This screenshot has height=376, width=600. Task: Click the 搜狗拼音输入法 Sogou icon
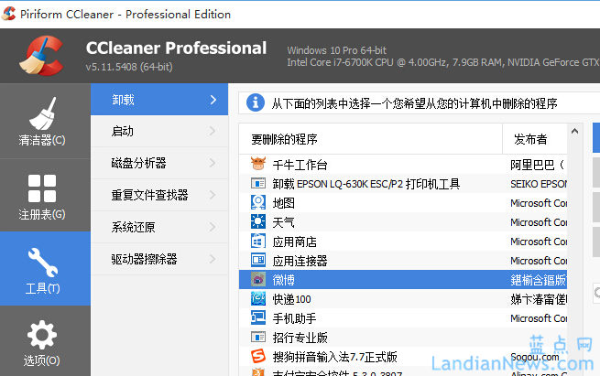click(258, 356)
